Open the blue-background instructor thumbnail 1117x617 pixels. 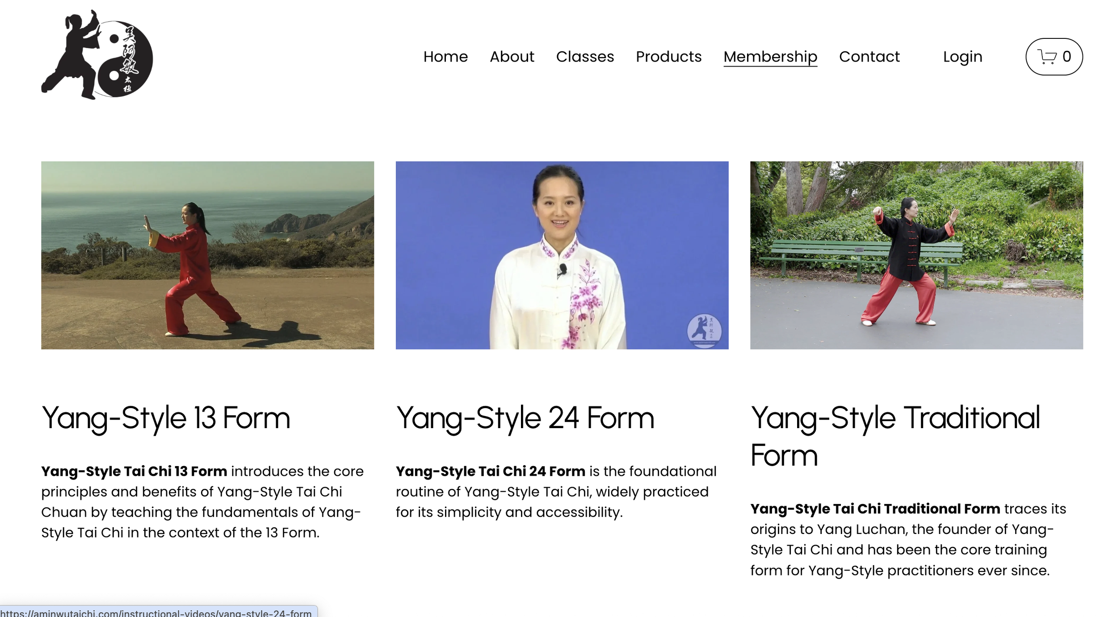click(562, 255)
